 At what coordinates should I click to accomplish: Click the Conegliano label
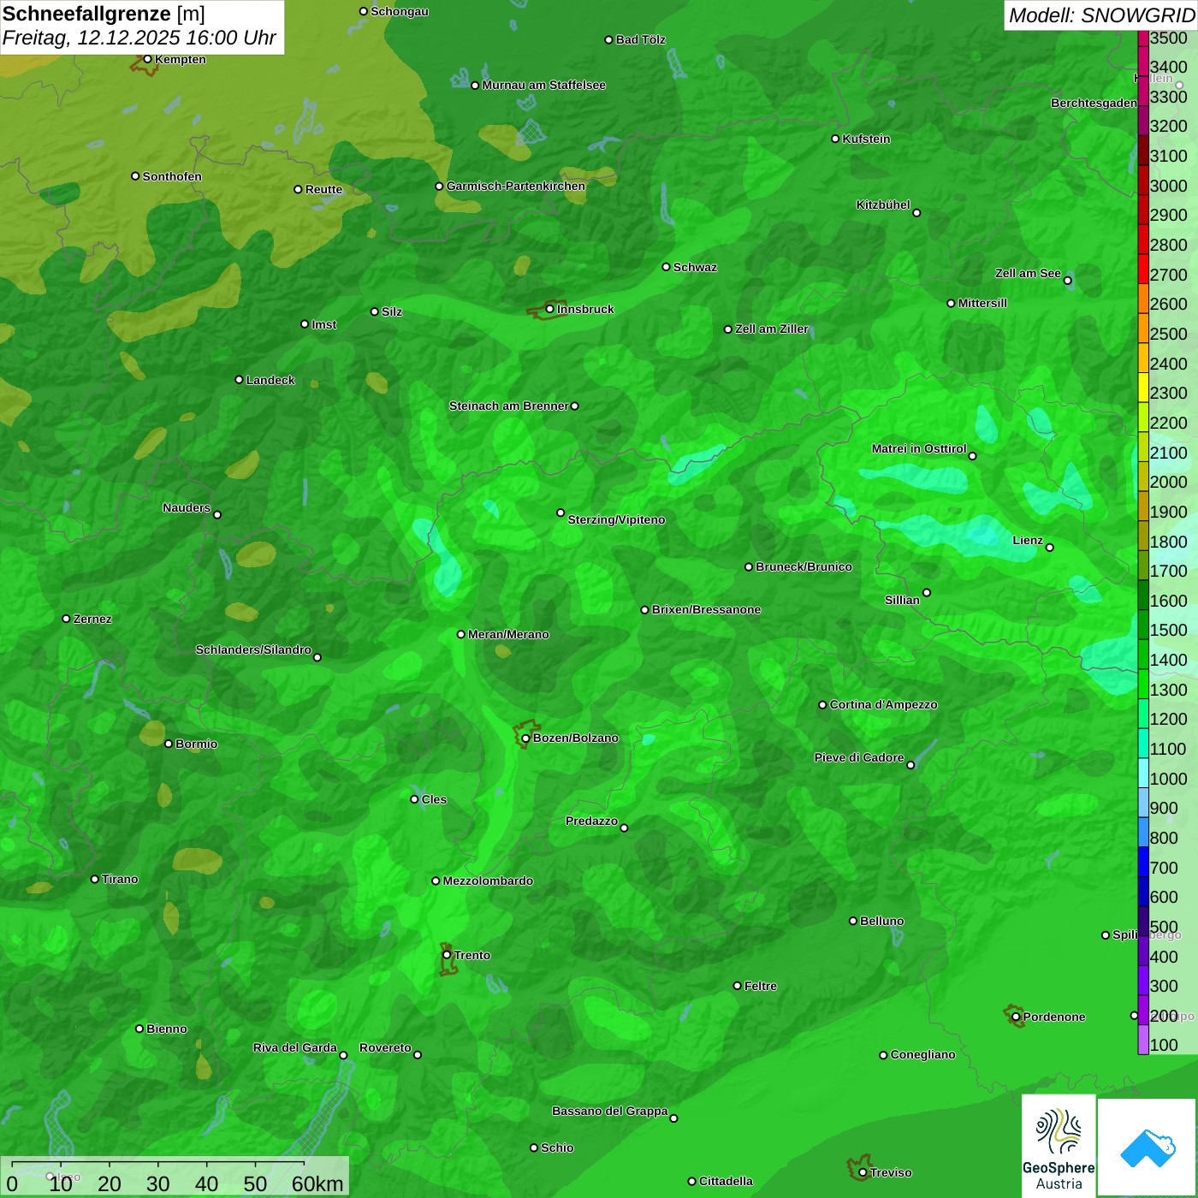click(x=922, y=1054)
